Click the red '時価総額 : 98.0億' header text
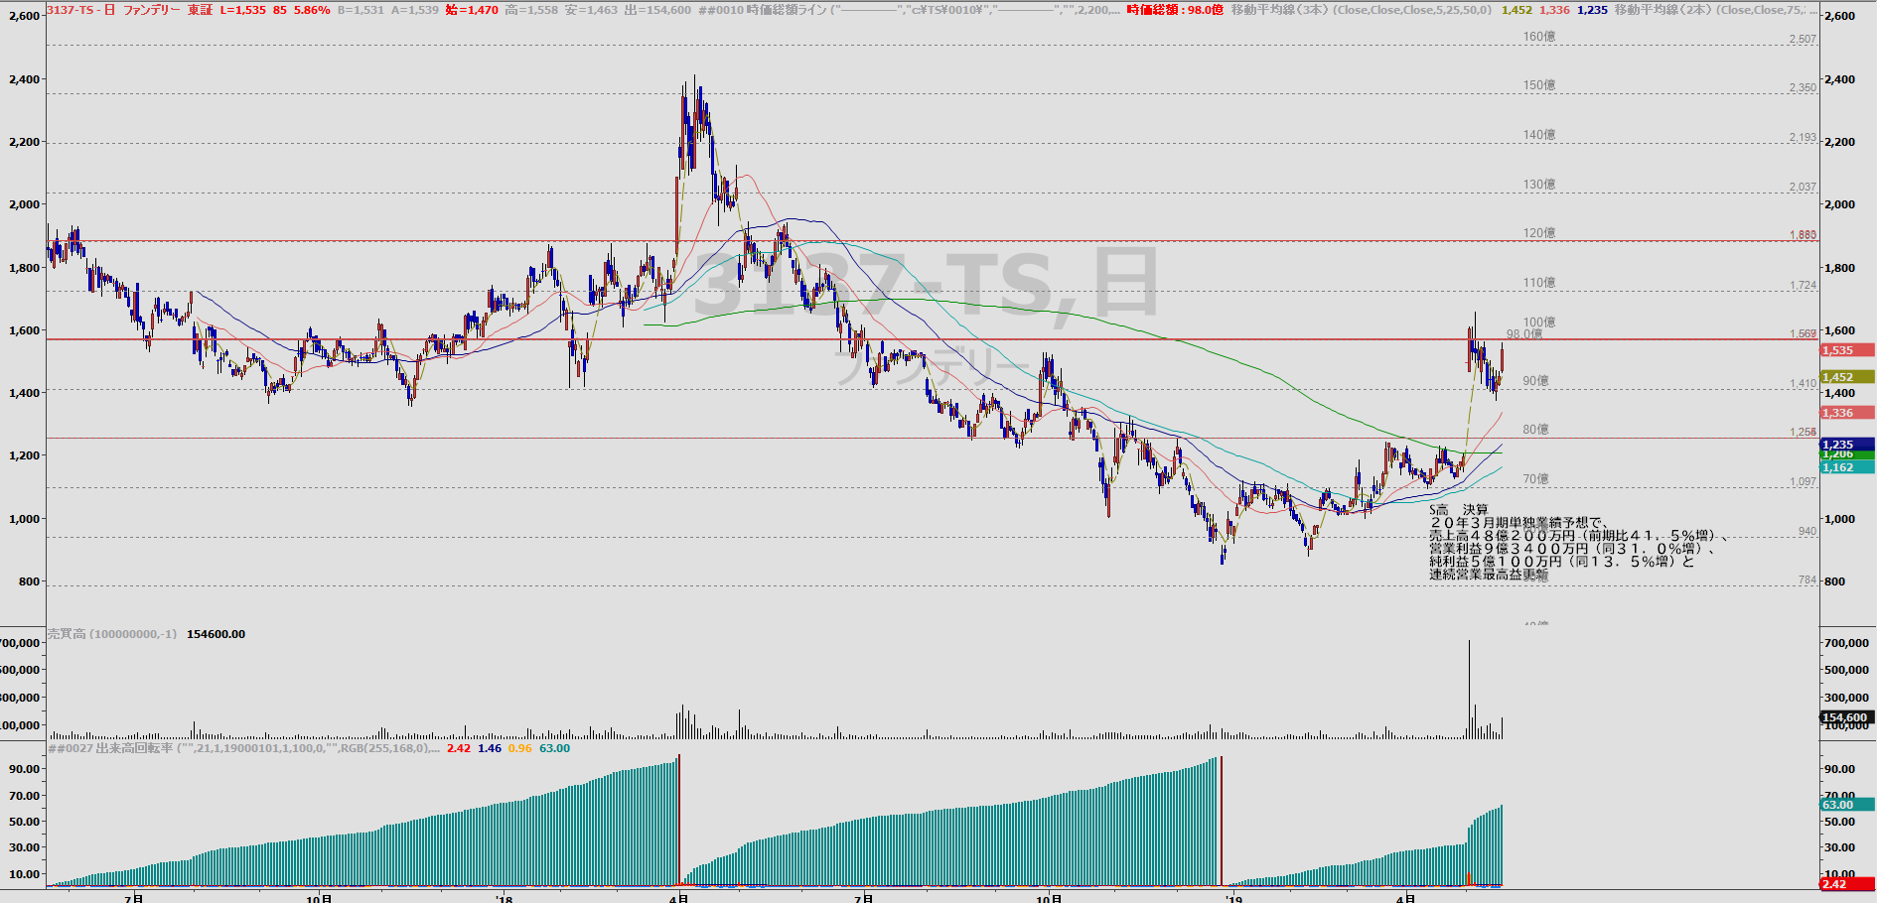The image size is (1878, 903). 1175,9
